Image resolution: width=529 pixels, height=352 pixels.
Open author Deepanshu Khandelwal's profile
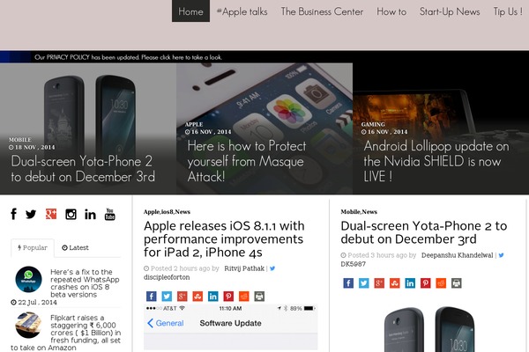457,255
